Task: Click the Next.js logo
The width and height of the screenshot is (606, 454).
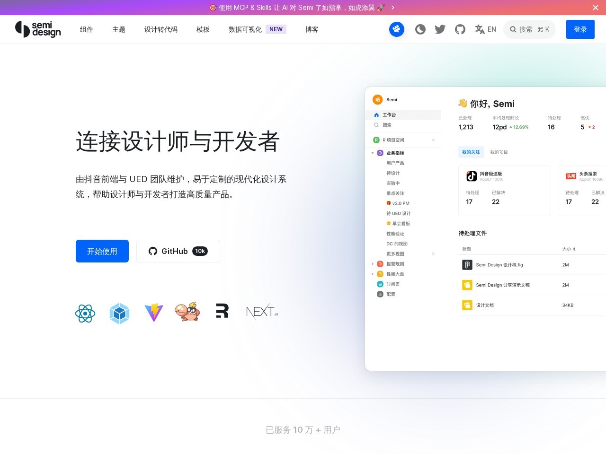Action: [262, 312]
